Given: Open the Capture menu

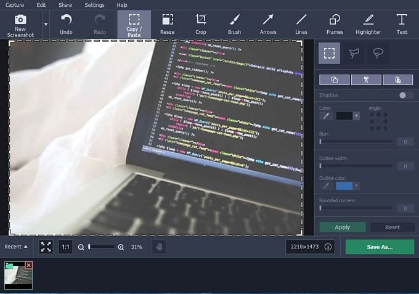Looking at the screenshot, I should 14,4.
